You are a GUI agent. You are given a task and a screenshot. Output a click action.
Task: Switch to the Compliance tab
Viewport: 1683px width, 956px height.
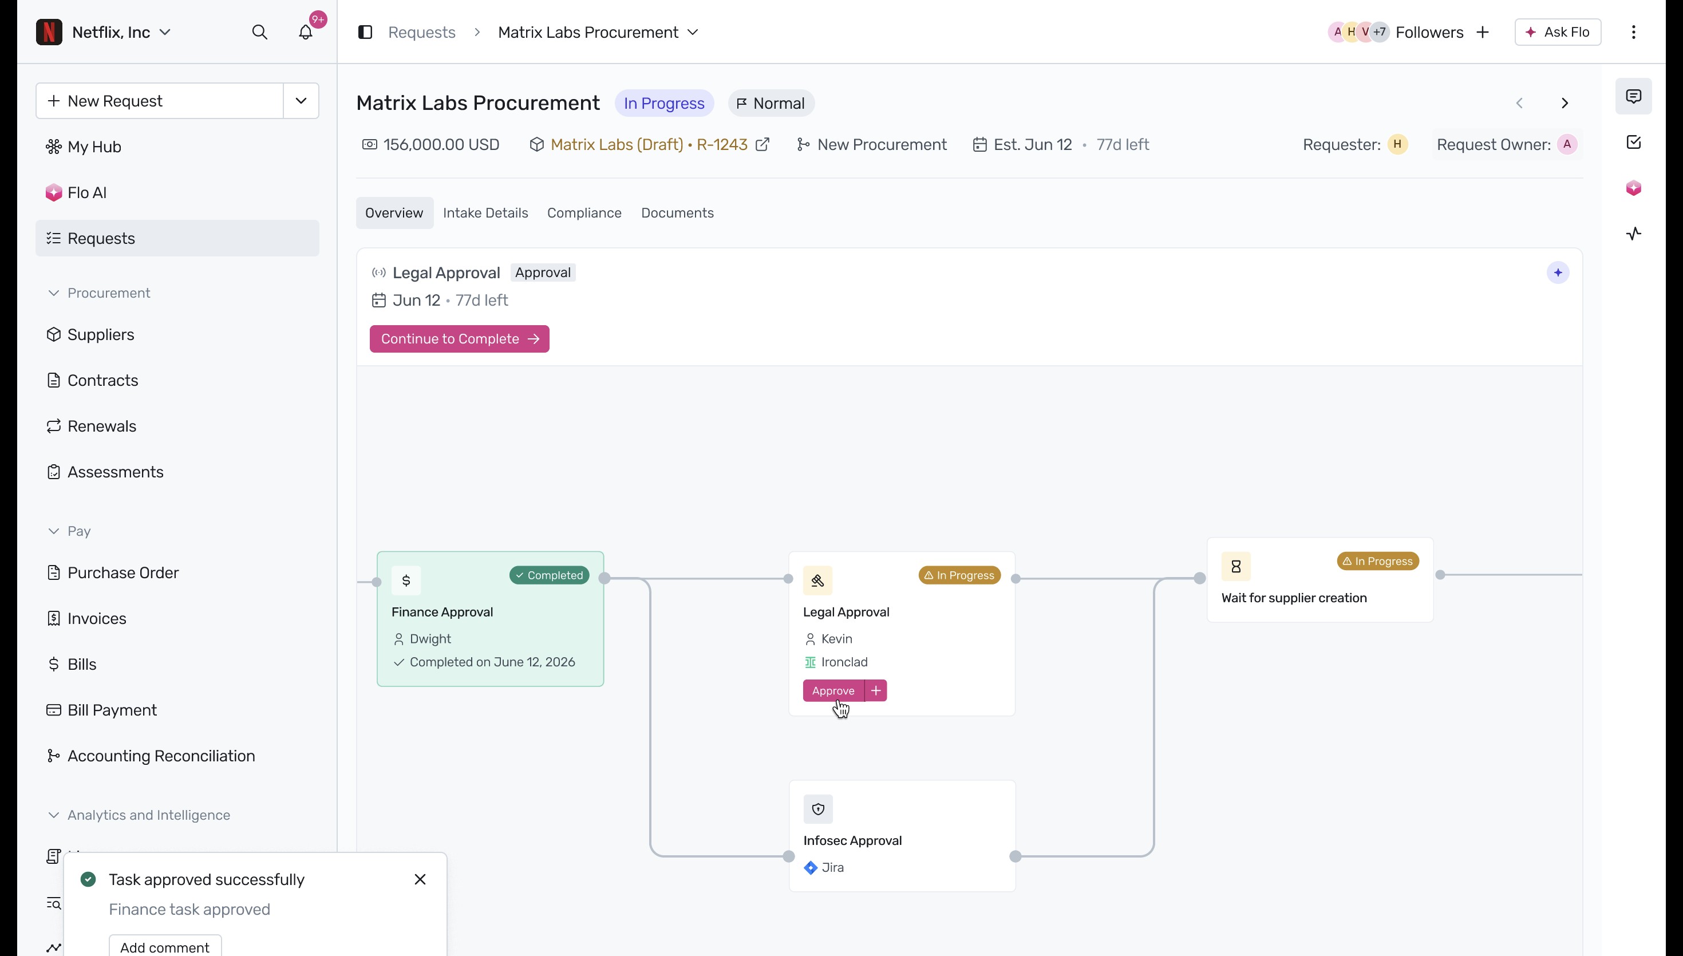[x=584, y=213]
